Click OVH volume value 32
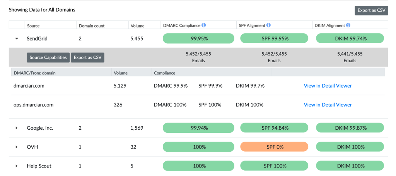 point(133,147)
